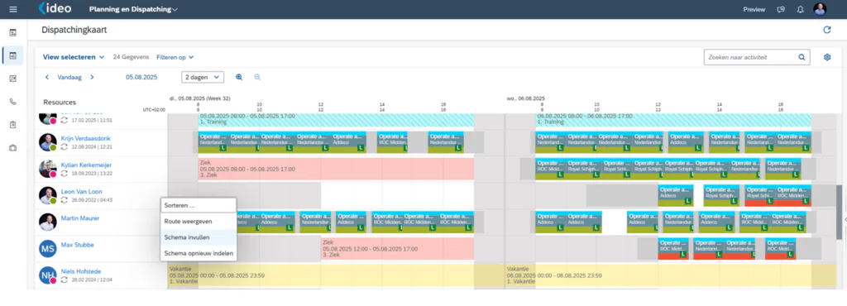847x306 pixels.
Task: Choose Schema invullen from the context menu
Action: pyautogui.click(x=199, y=237)
